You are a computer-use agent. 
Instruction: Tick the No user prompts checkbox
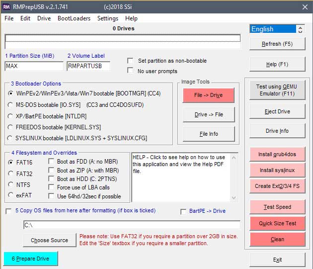[130, 71]
